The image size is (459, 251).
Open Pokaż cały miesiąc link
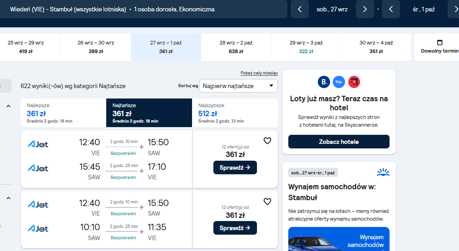coord(259,73)
